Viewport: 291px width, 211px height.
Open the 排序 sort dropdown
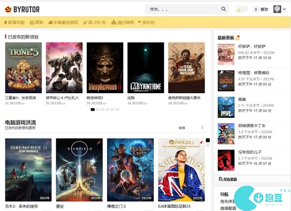[191, 127]
